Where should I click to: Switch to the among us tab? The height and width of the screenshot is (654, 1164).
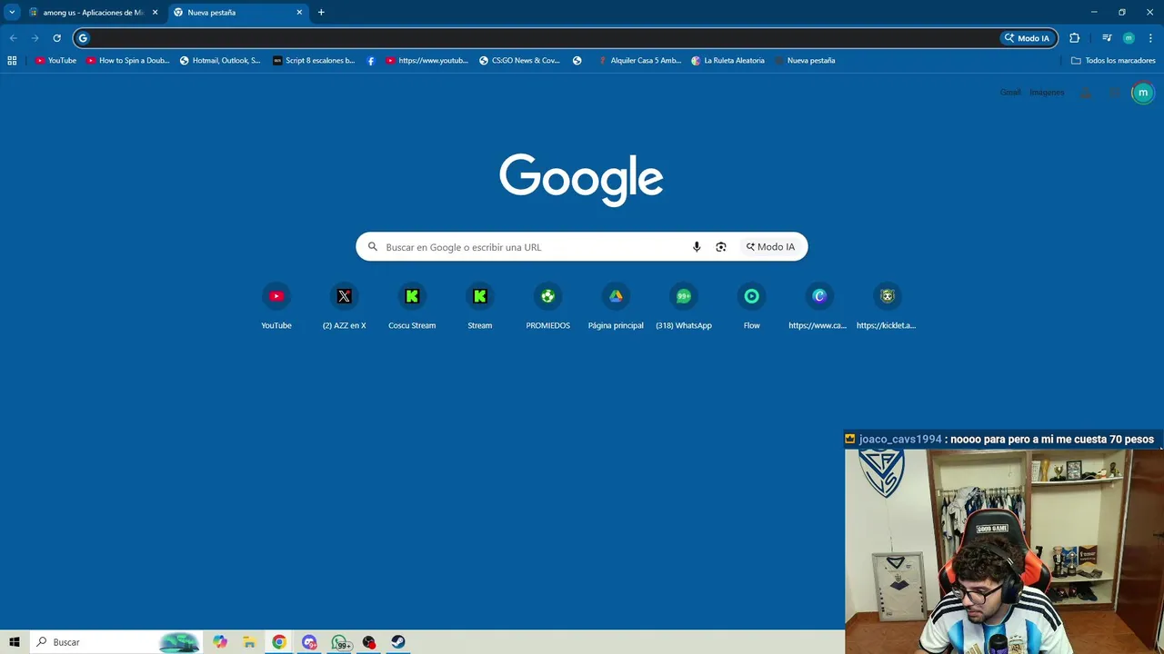tap(93, 13)
